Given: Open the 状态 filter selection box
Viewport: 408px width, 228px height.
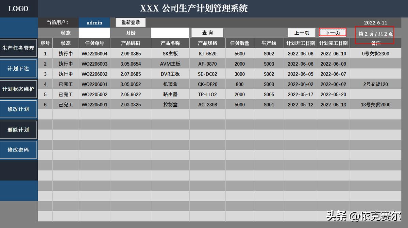Looking at the screenshot, I should pos(94,33).
